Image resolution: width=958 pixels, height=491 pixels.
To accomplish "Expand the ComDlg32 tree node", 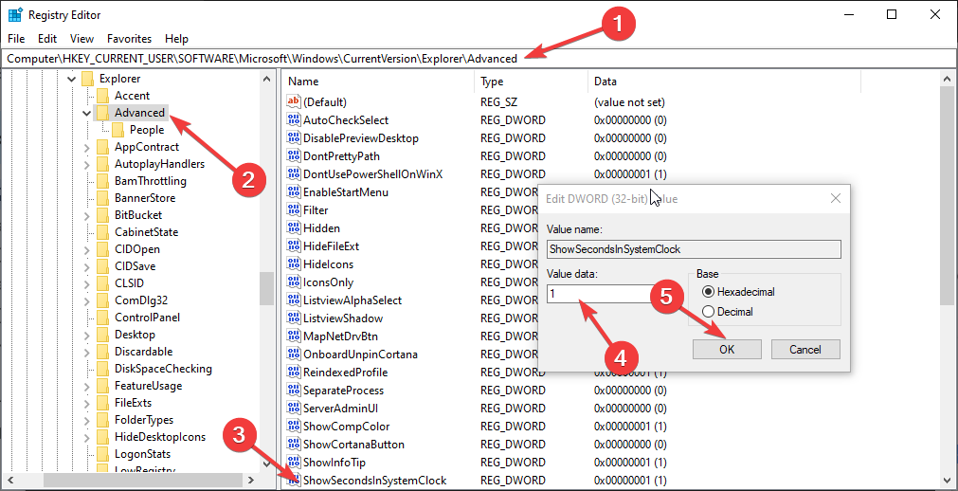I will click(x=87, y=300).
